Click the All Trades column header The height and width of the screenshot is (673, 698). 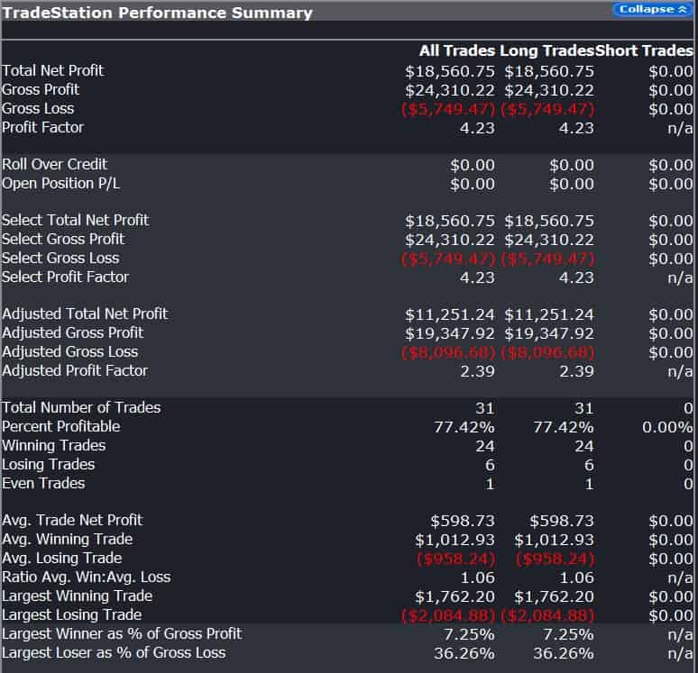pyautogui.click(x=457, y=50)
